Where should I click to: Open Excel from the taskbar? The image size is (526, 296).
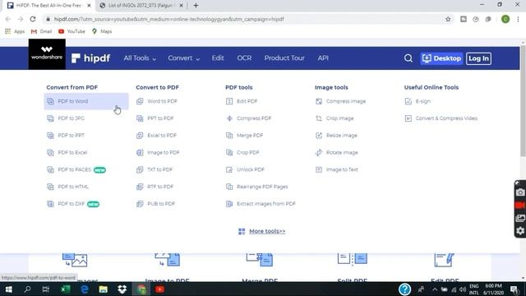pyautogui.click(x=66, y=289)
